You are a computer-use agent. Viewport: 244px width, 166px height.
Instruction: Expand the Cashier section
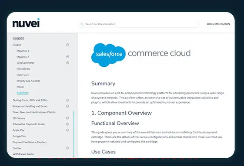click(x=67, y=148)
